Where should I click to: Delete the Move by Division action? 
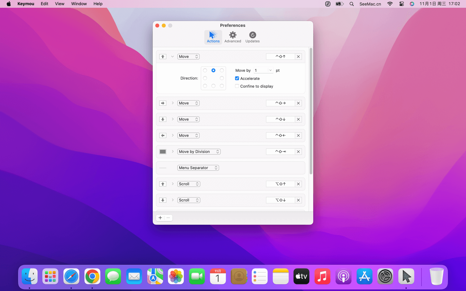(298, 151)
